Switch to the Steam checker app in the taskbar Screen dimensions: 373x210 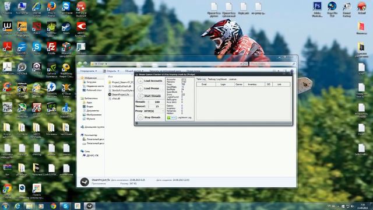tap(89, 206)
